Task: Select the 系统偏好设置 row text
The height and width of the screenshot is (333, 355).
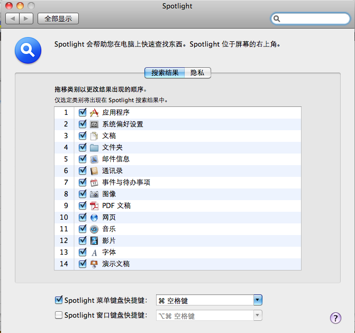Action: pos(123,124)
